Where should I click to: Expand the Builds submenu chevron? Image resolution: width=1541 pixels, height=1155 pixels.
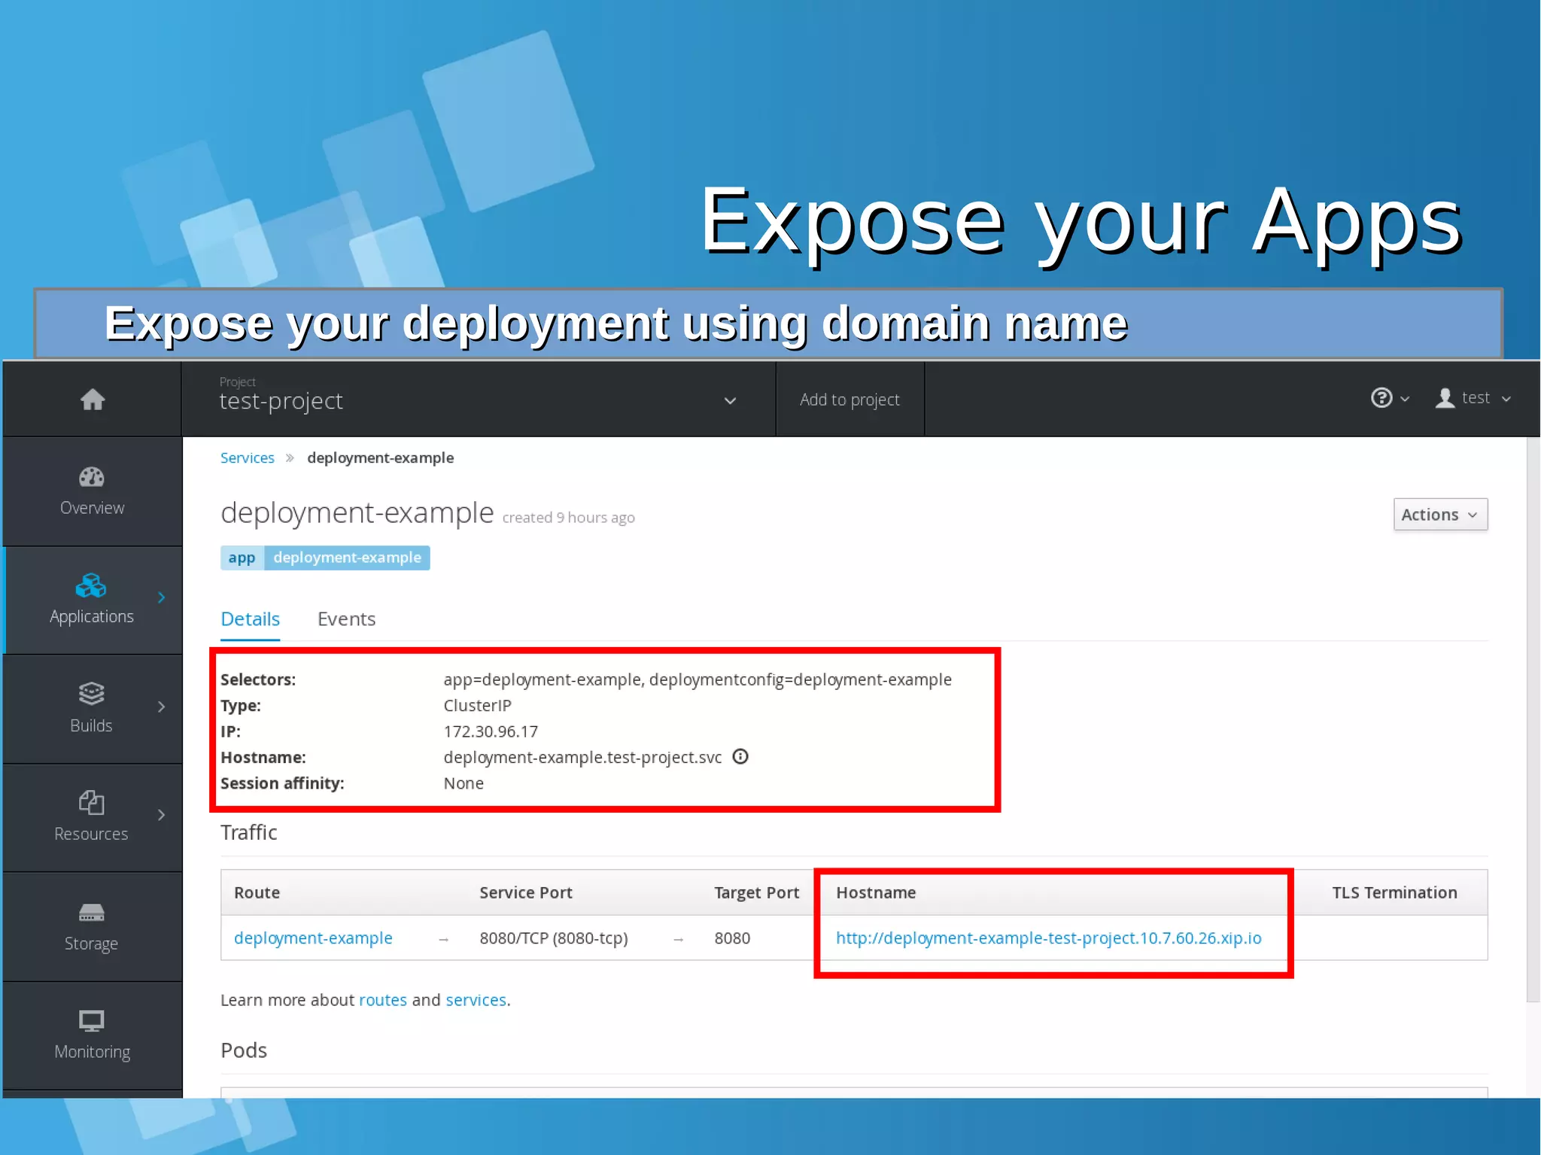162,707
